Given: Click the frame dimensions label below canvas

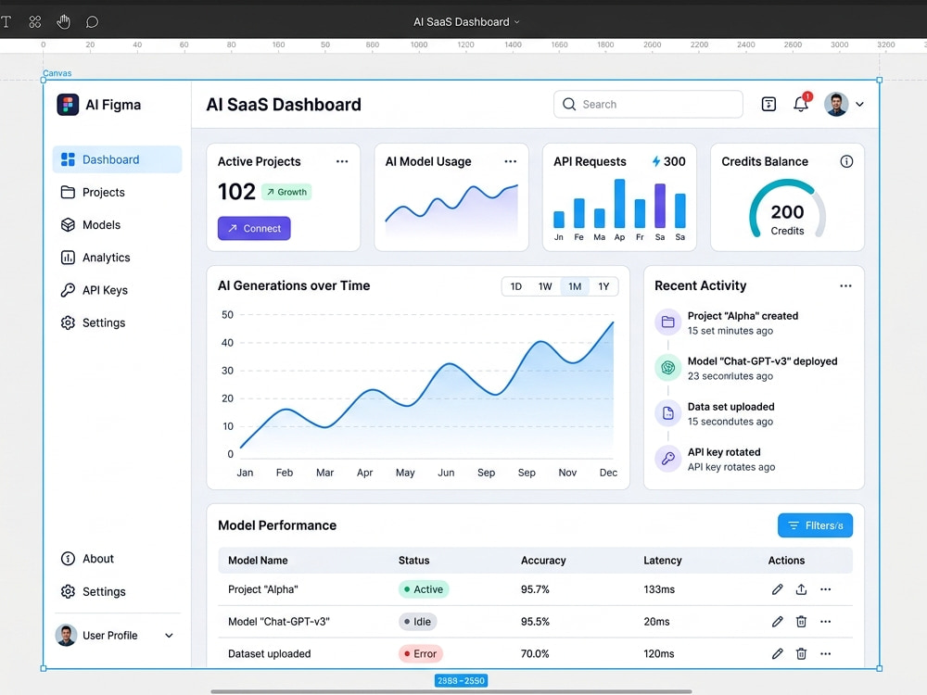Looking at the screenshot, I should pos(461,681).
